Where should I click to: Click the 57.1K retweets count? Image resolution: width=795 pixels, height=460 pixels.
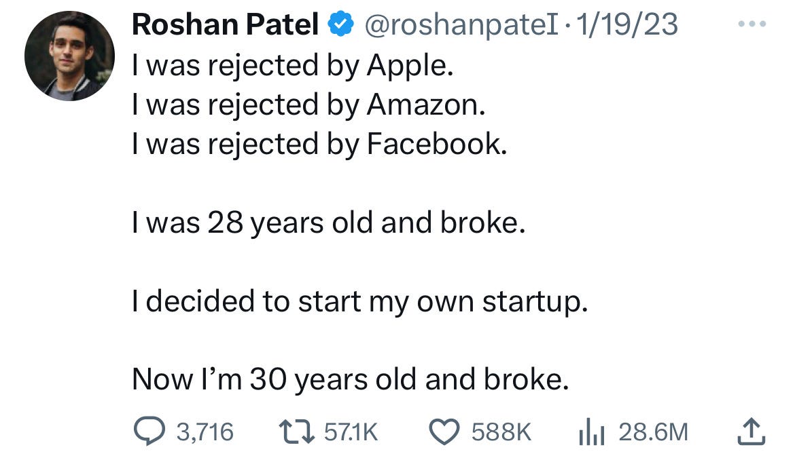point(351,432)
